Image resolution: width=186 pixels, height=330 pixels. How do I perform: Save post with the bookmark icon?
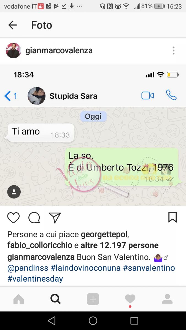click(x=172, y=217)
